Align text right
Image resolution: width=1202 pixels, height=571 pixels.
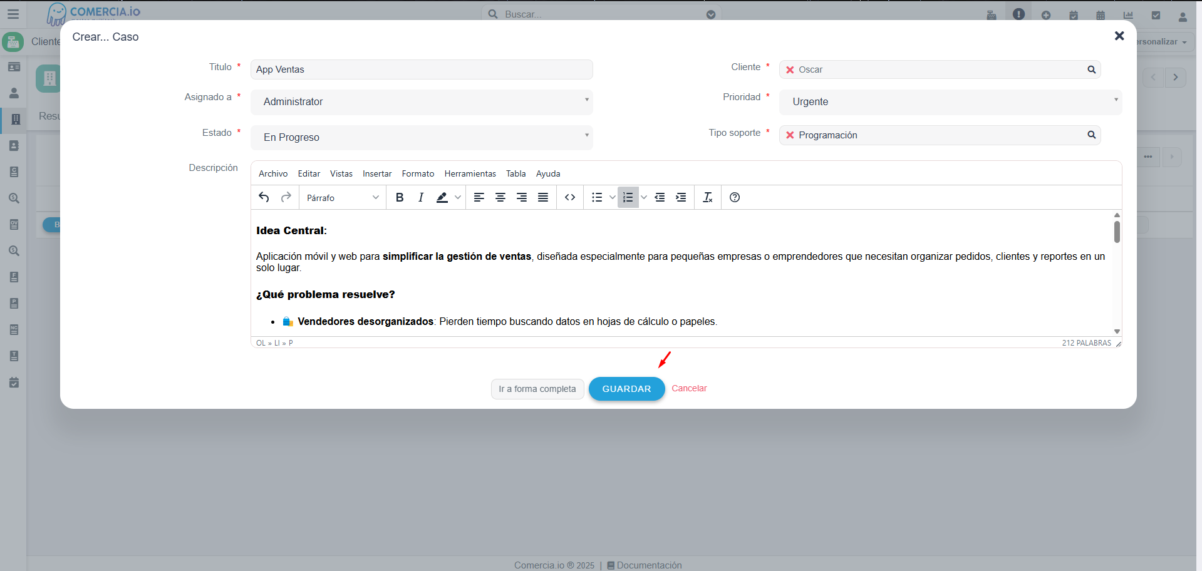(522, 197)
